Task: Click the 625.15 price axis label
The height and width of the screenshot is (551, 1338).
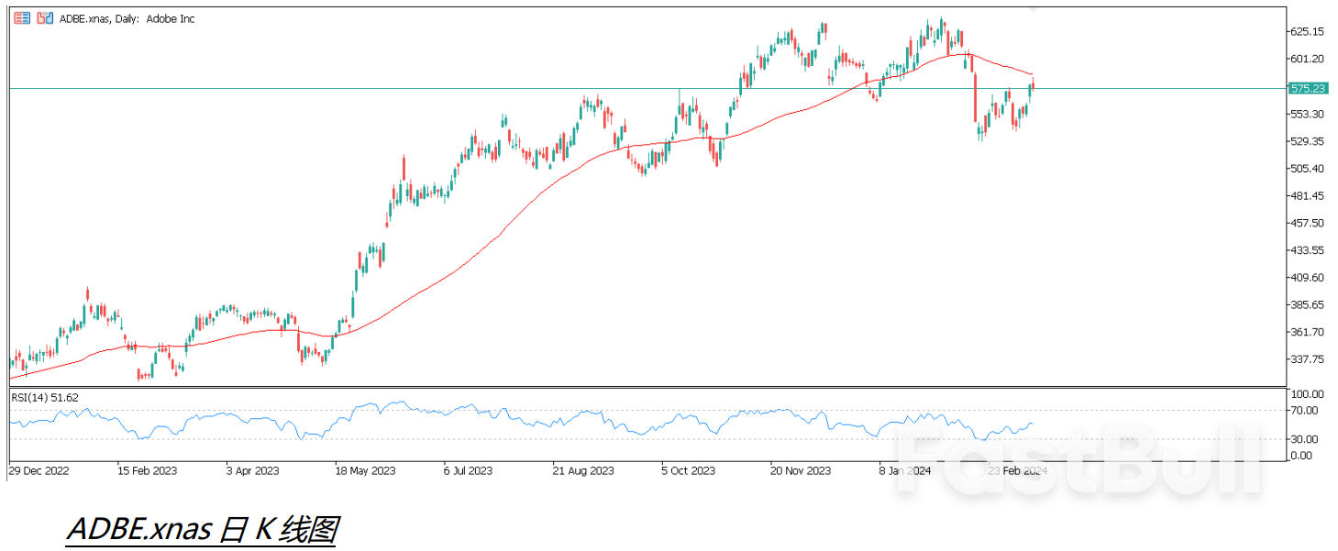Action: pyautogui.click(x=1306, y=32)
